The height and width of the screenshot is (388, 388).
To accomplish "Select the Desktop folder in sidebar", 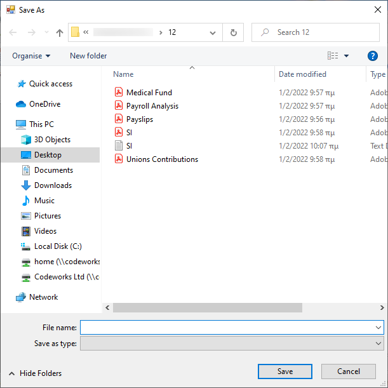I will coord(50,155).
